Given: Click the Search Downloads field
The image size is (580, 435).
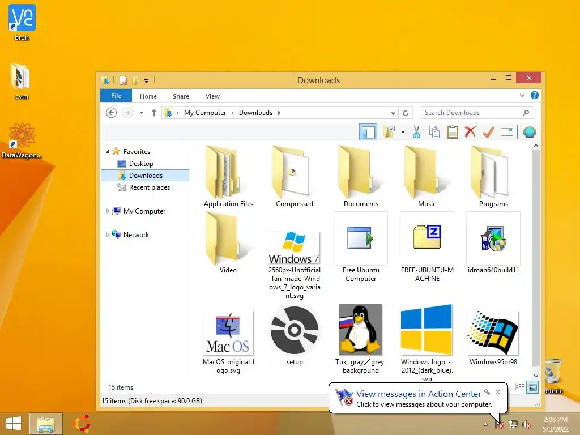Looking at the screenshot, I should click(476, 113).
